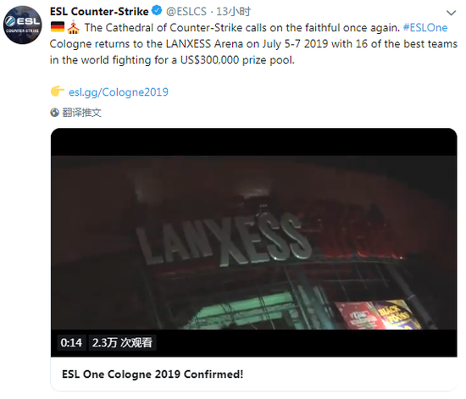Open the #ESLOne hashtag
Image resolution: width=466 pixels, height=399 pixels.
(425, 28)
